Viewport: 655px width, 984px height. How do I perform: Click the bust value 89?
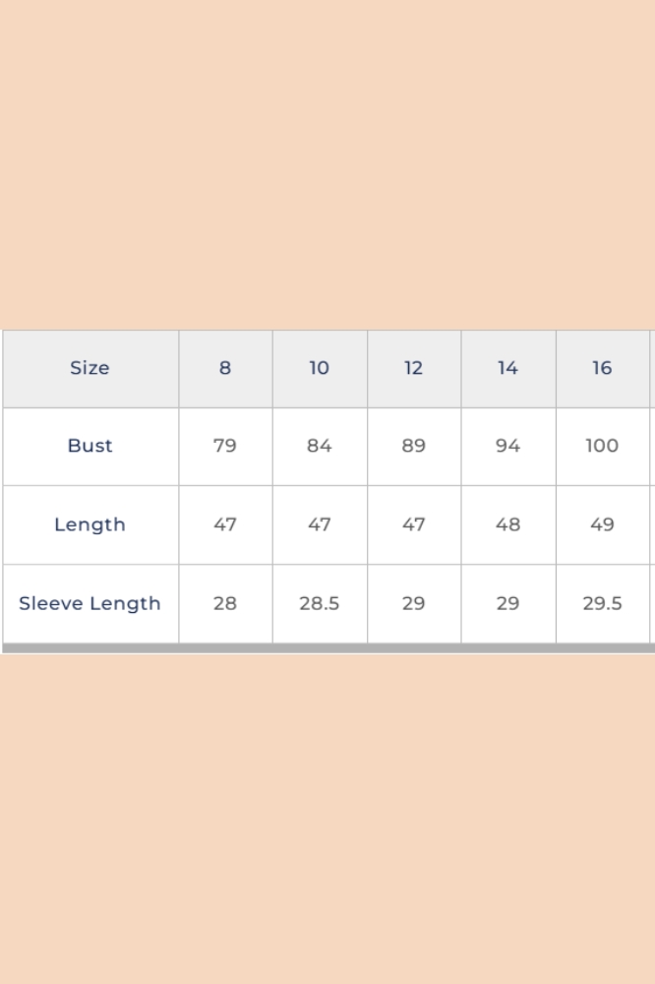414,446
